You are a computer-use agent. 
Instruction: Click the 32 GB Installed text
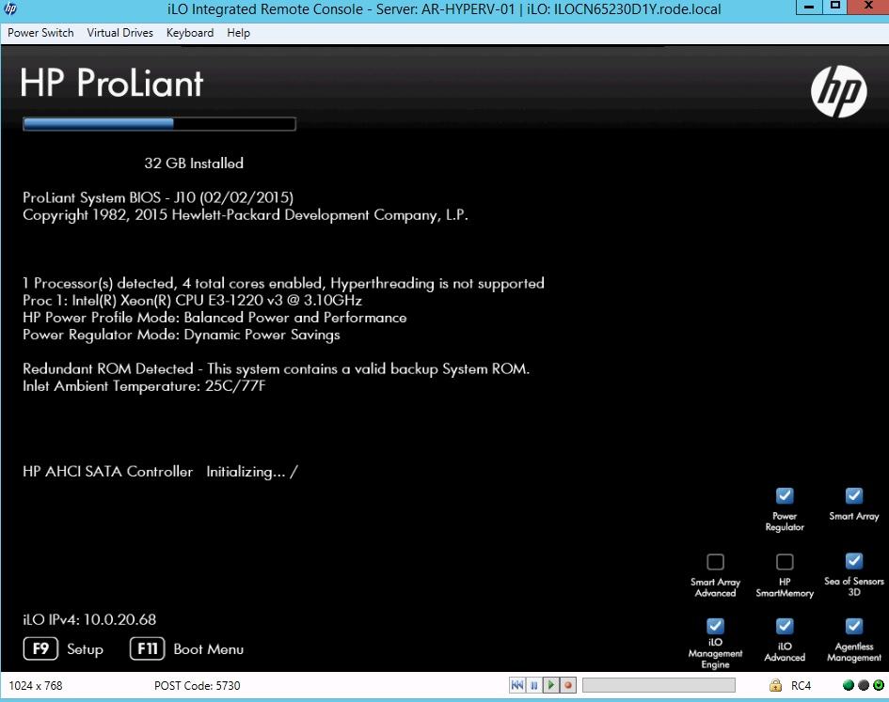point(194,164)
